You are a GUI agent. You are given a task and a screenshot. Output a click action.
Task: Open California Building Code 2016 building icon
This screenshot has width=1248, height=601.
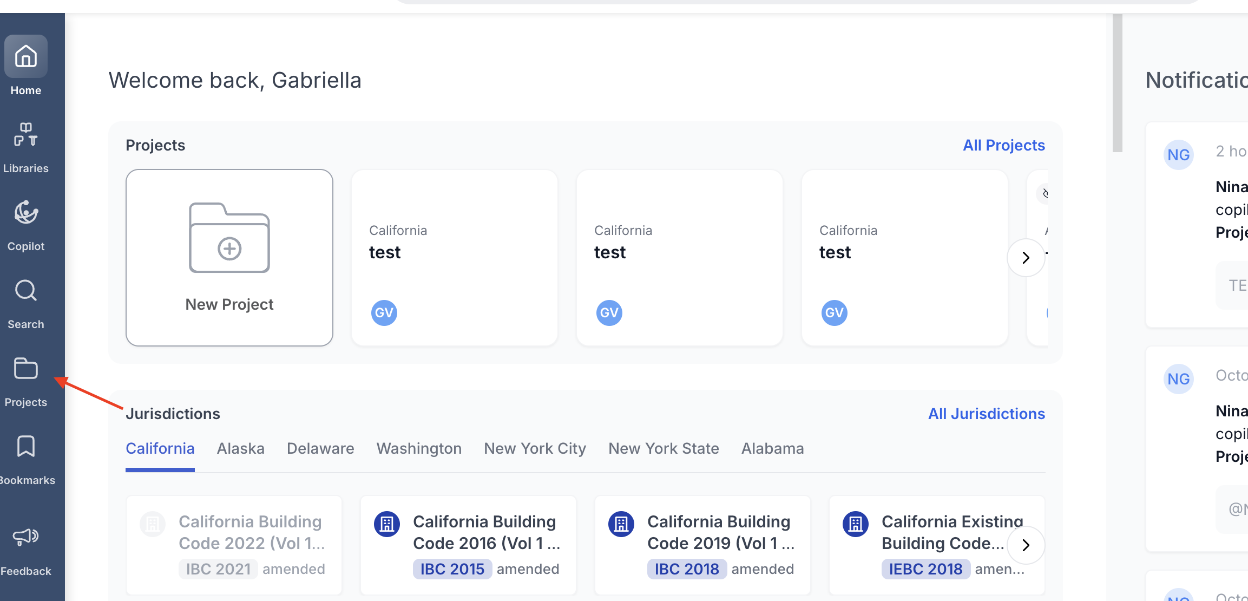(387, 524)
